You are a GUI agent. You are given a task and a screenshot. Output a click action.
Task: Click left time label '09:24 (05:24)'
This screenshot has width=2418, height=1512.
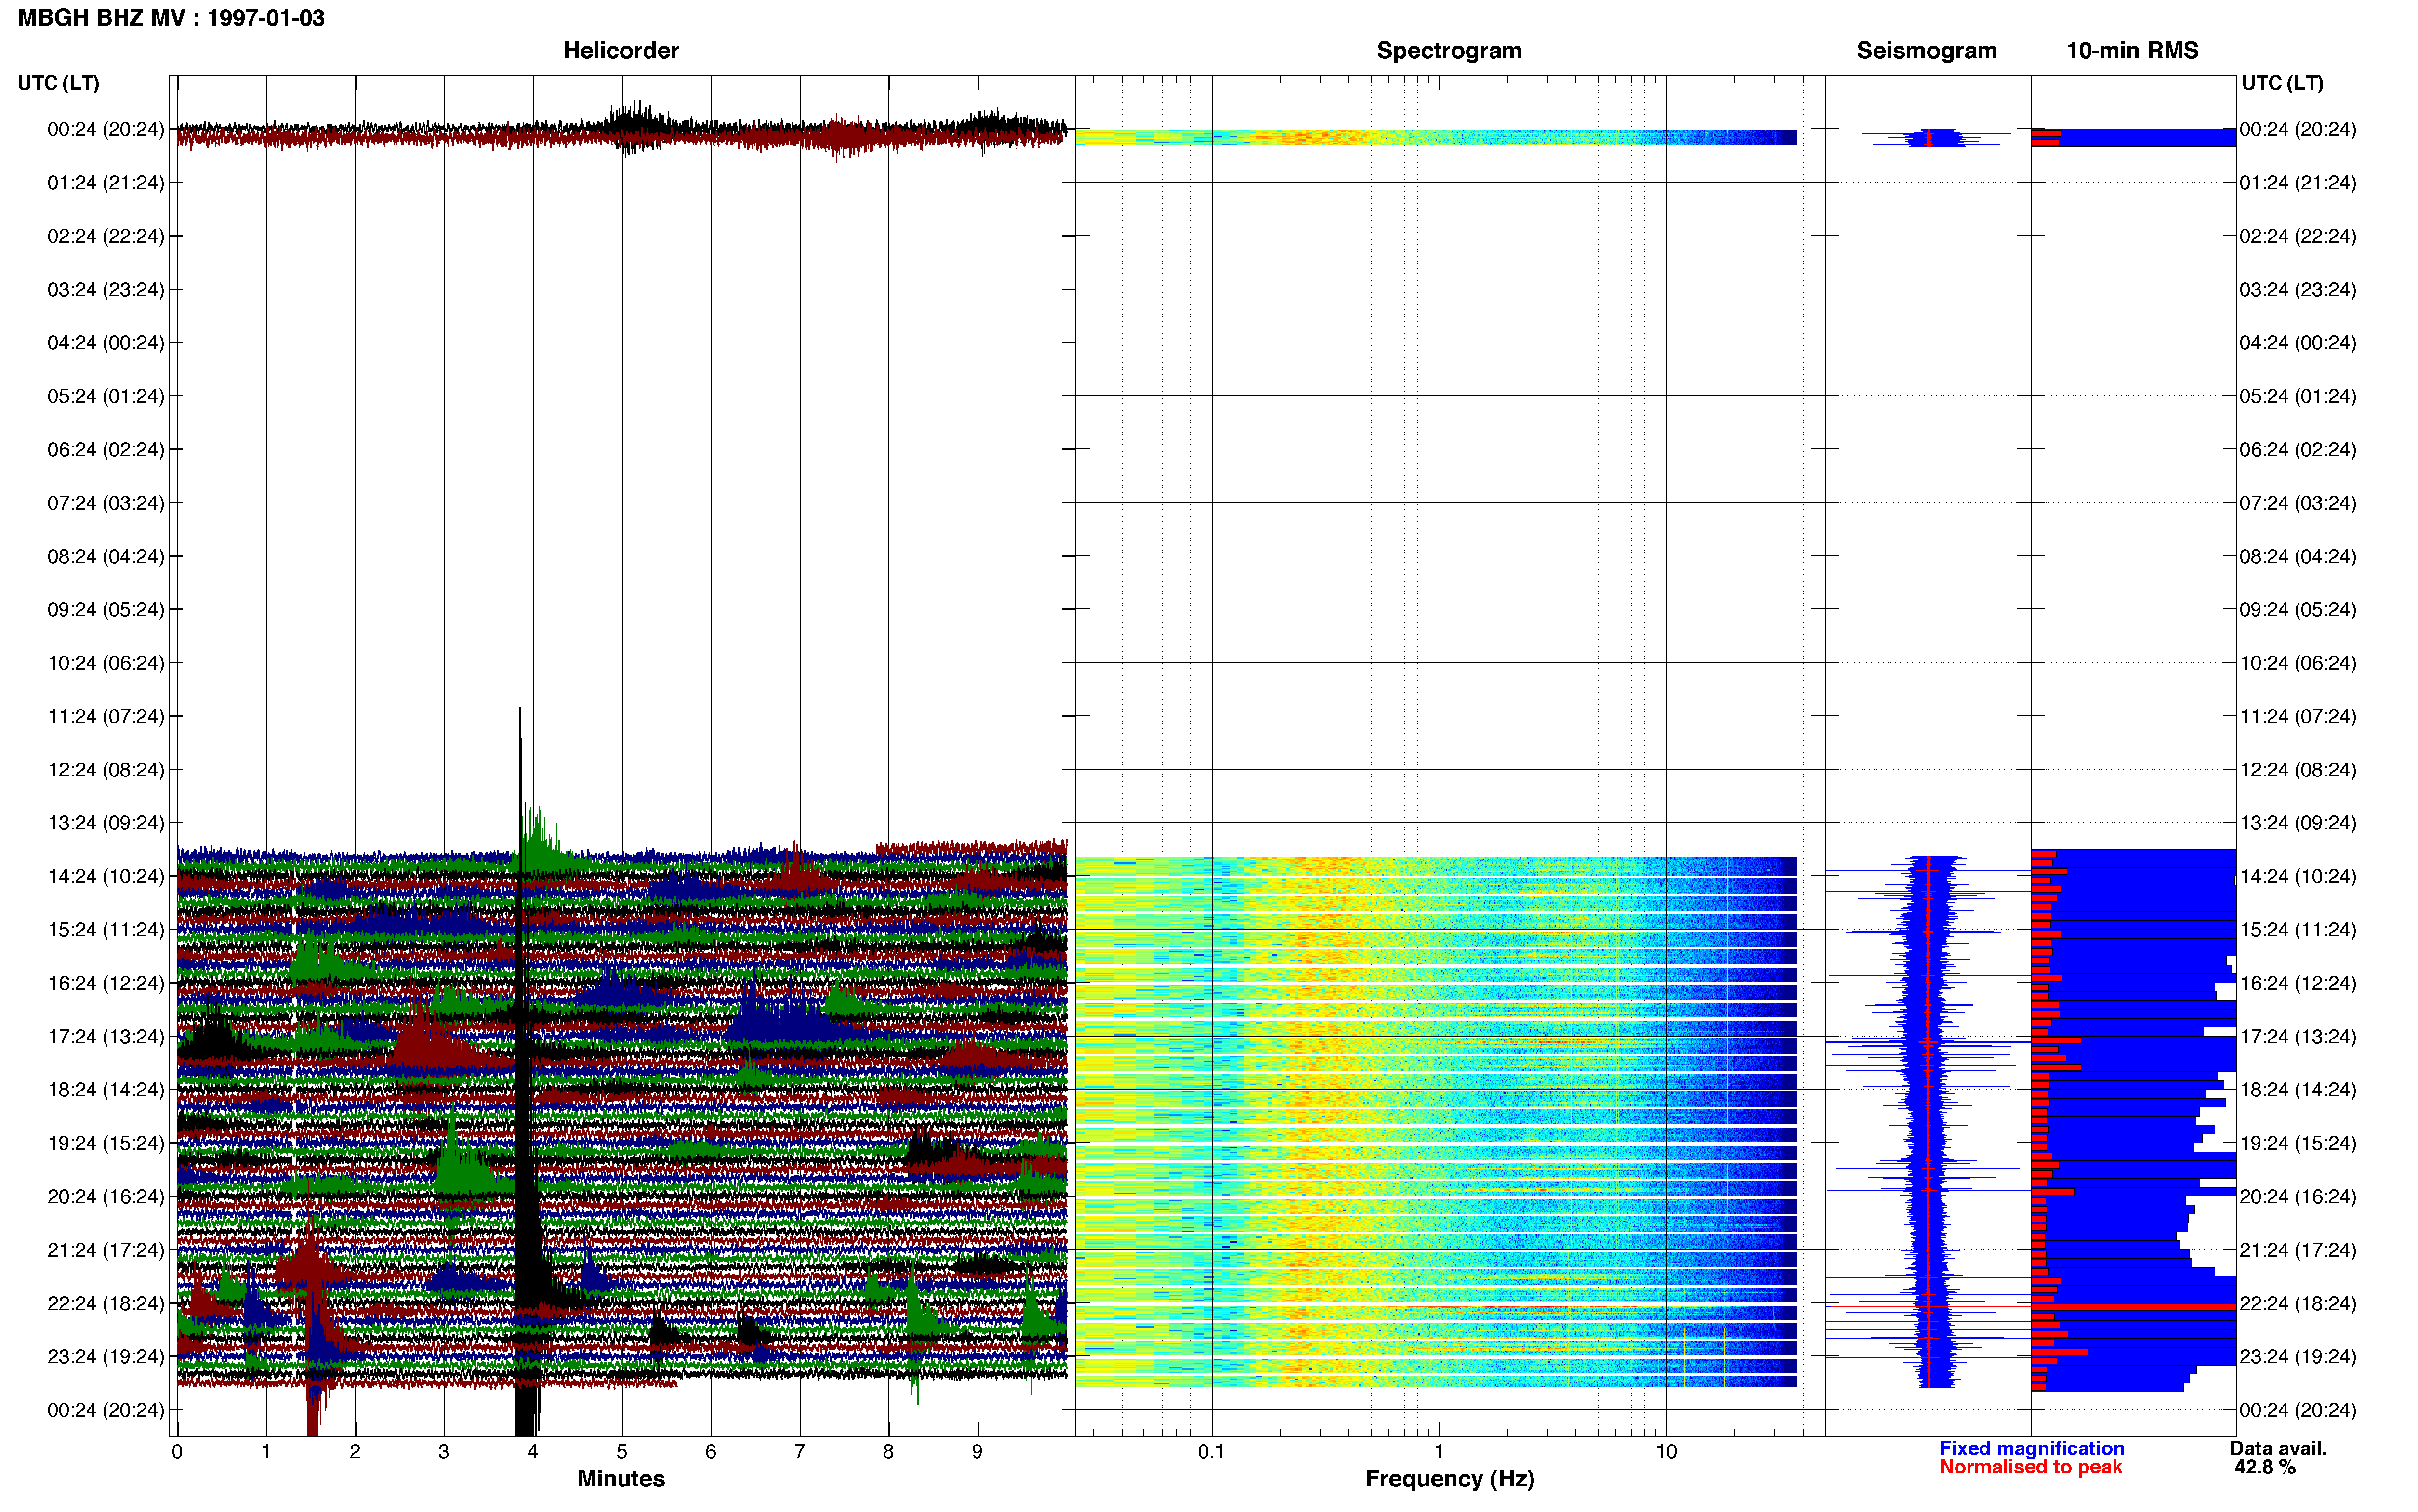[106, 610]
